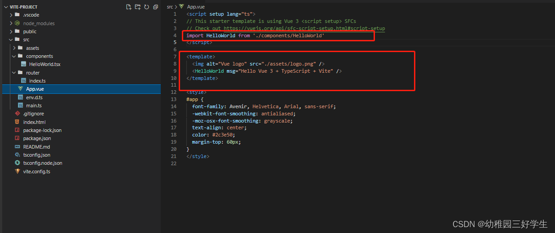Open package-lock.json in the explorer
The height and width of the screenshot is (233, 555).
(x=43, y=130)
